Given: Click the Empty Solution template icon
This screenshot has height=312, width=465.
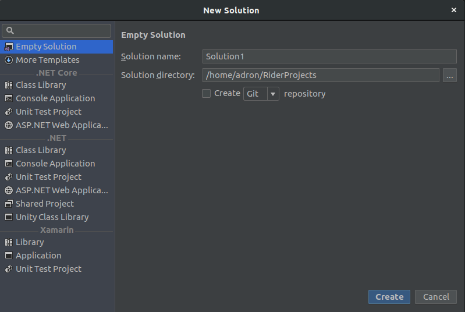Looking at the screenshot, I should (9, 47).
